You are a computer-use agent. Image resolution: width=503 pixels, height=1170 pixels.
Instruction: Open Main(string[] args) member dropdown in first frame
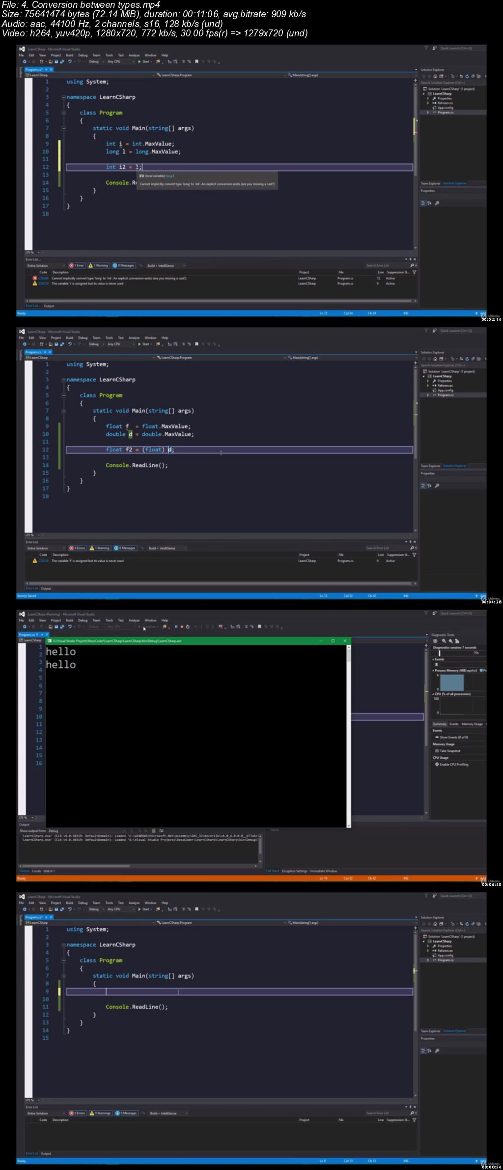(351, 75)
